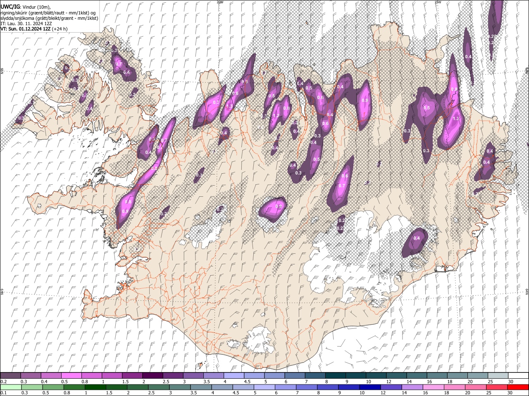Image resolution: width=529 pixels, height=396 pixels.
Task: Click the '1.2' precipitation value on the map
Action: point(276,115)
